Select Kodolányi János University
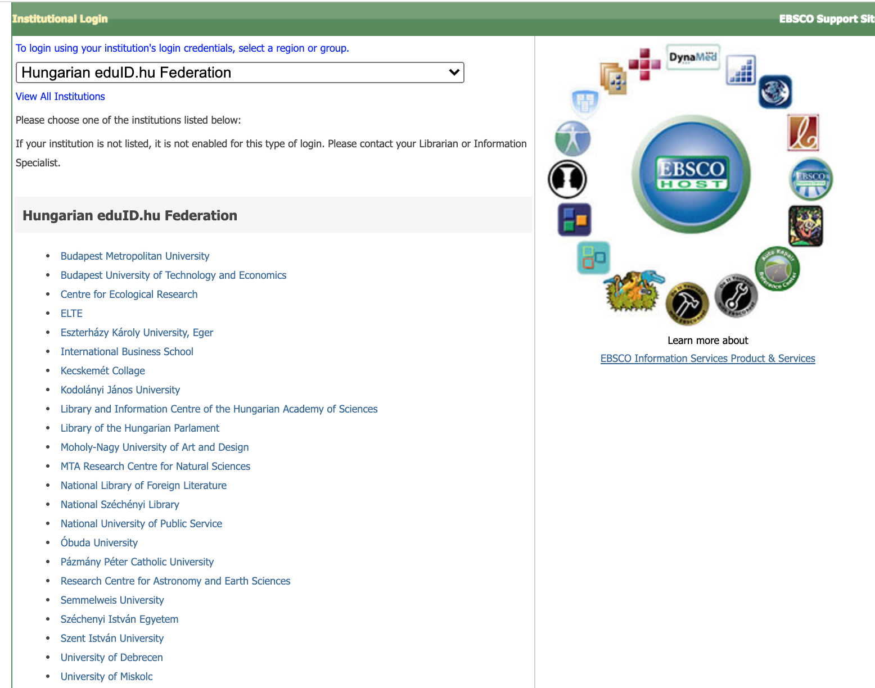This screenshot has width=875, height=688. (120, 390)
